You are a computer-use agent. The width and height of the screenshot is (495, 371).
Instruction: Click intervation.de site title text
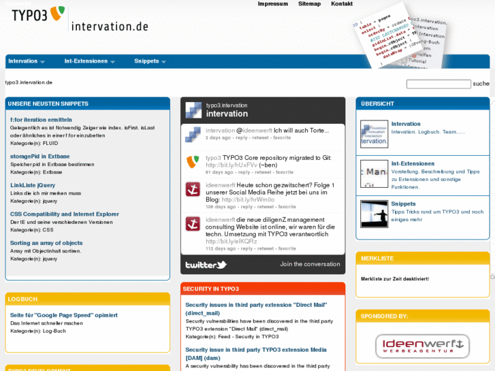(x=110, y=26)
